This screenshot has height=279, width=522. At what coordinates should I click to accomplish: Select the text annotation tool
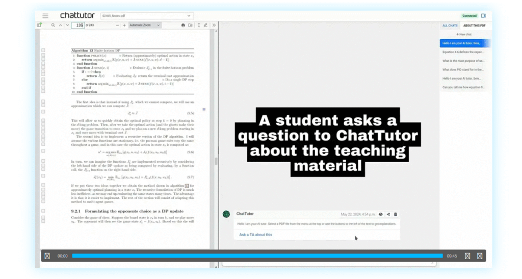coord(199,26)
